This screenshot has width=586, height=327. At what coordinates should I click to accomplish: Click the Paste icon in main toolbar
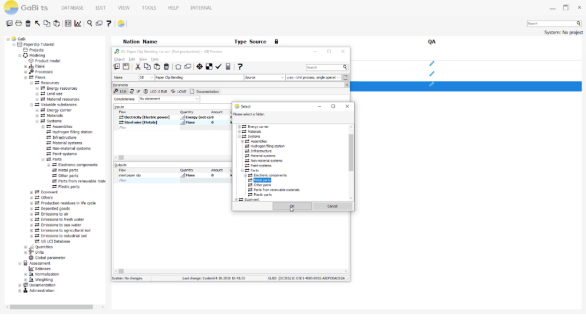(x=57, y=23)
